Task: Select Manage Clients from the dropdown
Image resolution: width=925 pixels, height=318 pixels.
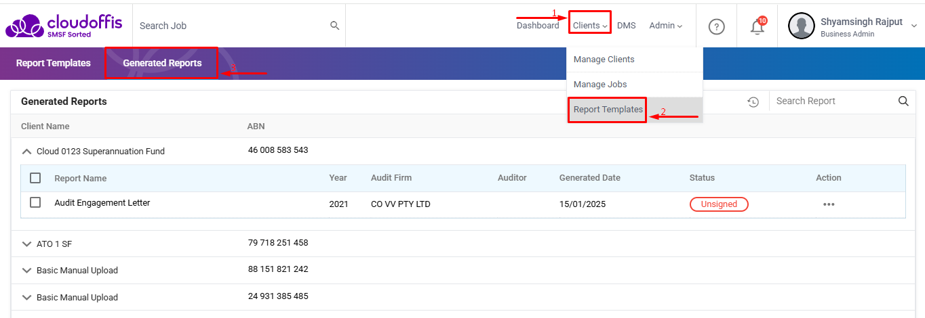Action: pos(635,60)
